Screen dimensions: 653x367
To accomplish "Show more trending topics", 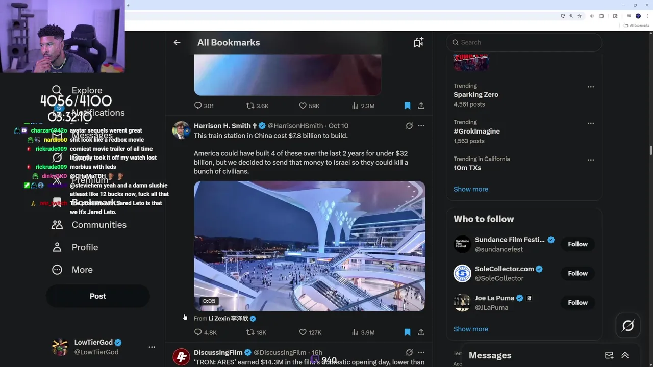I will point(471,189).
